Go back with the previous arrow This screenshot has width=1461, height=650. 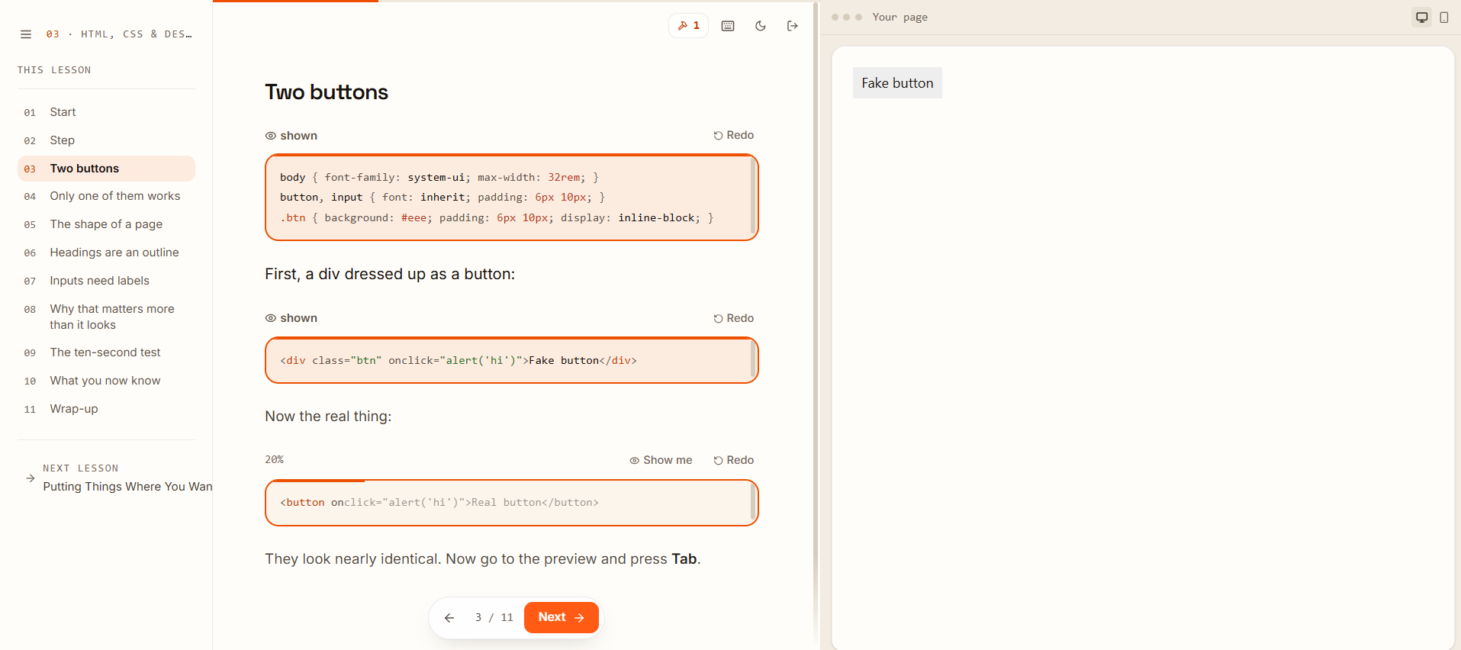point(449,618)
